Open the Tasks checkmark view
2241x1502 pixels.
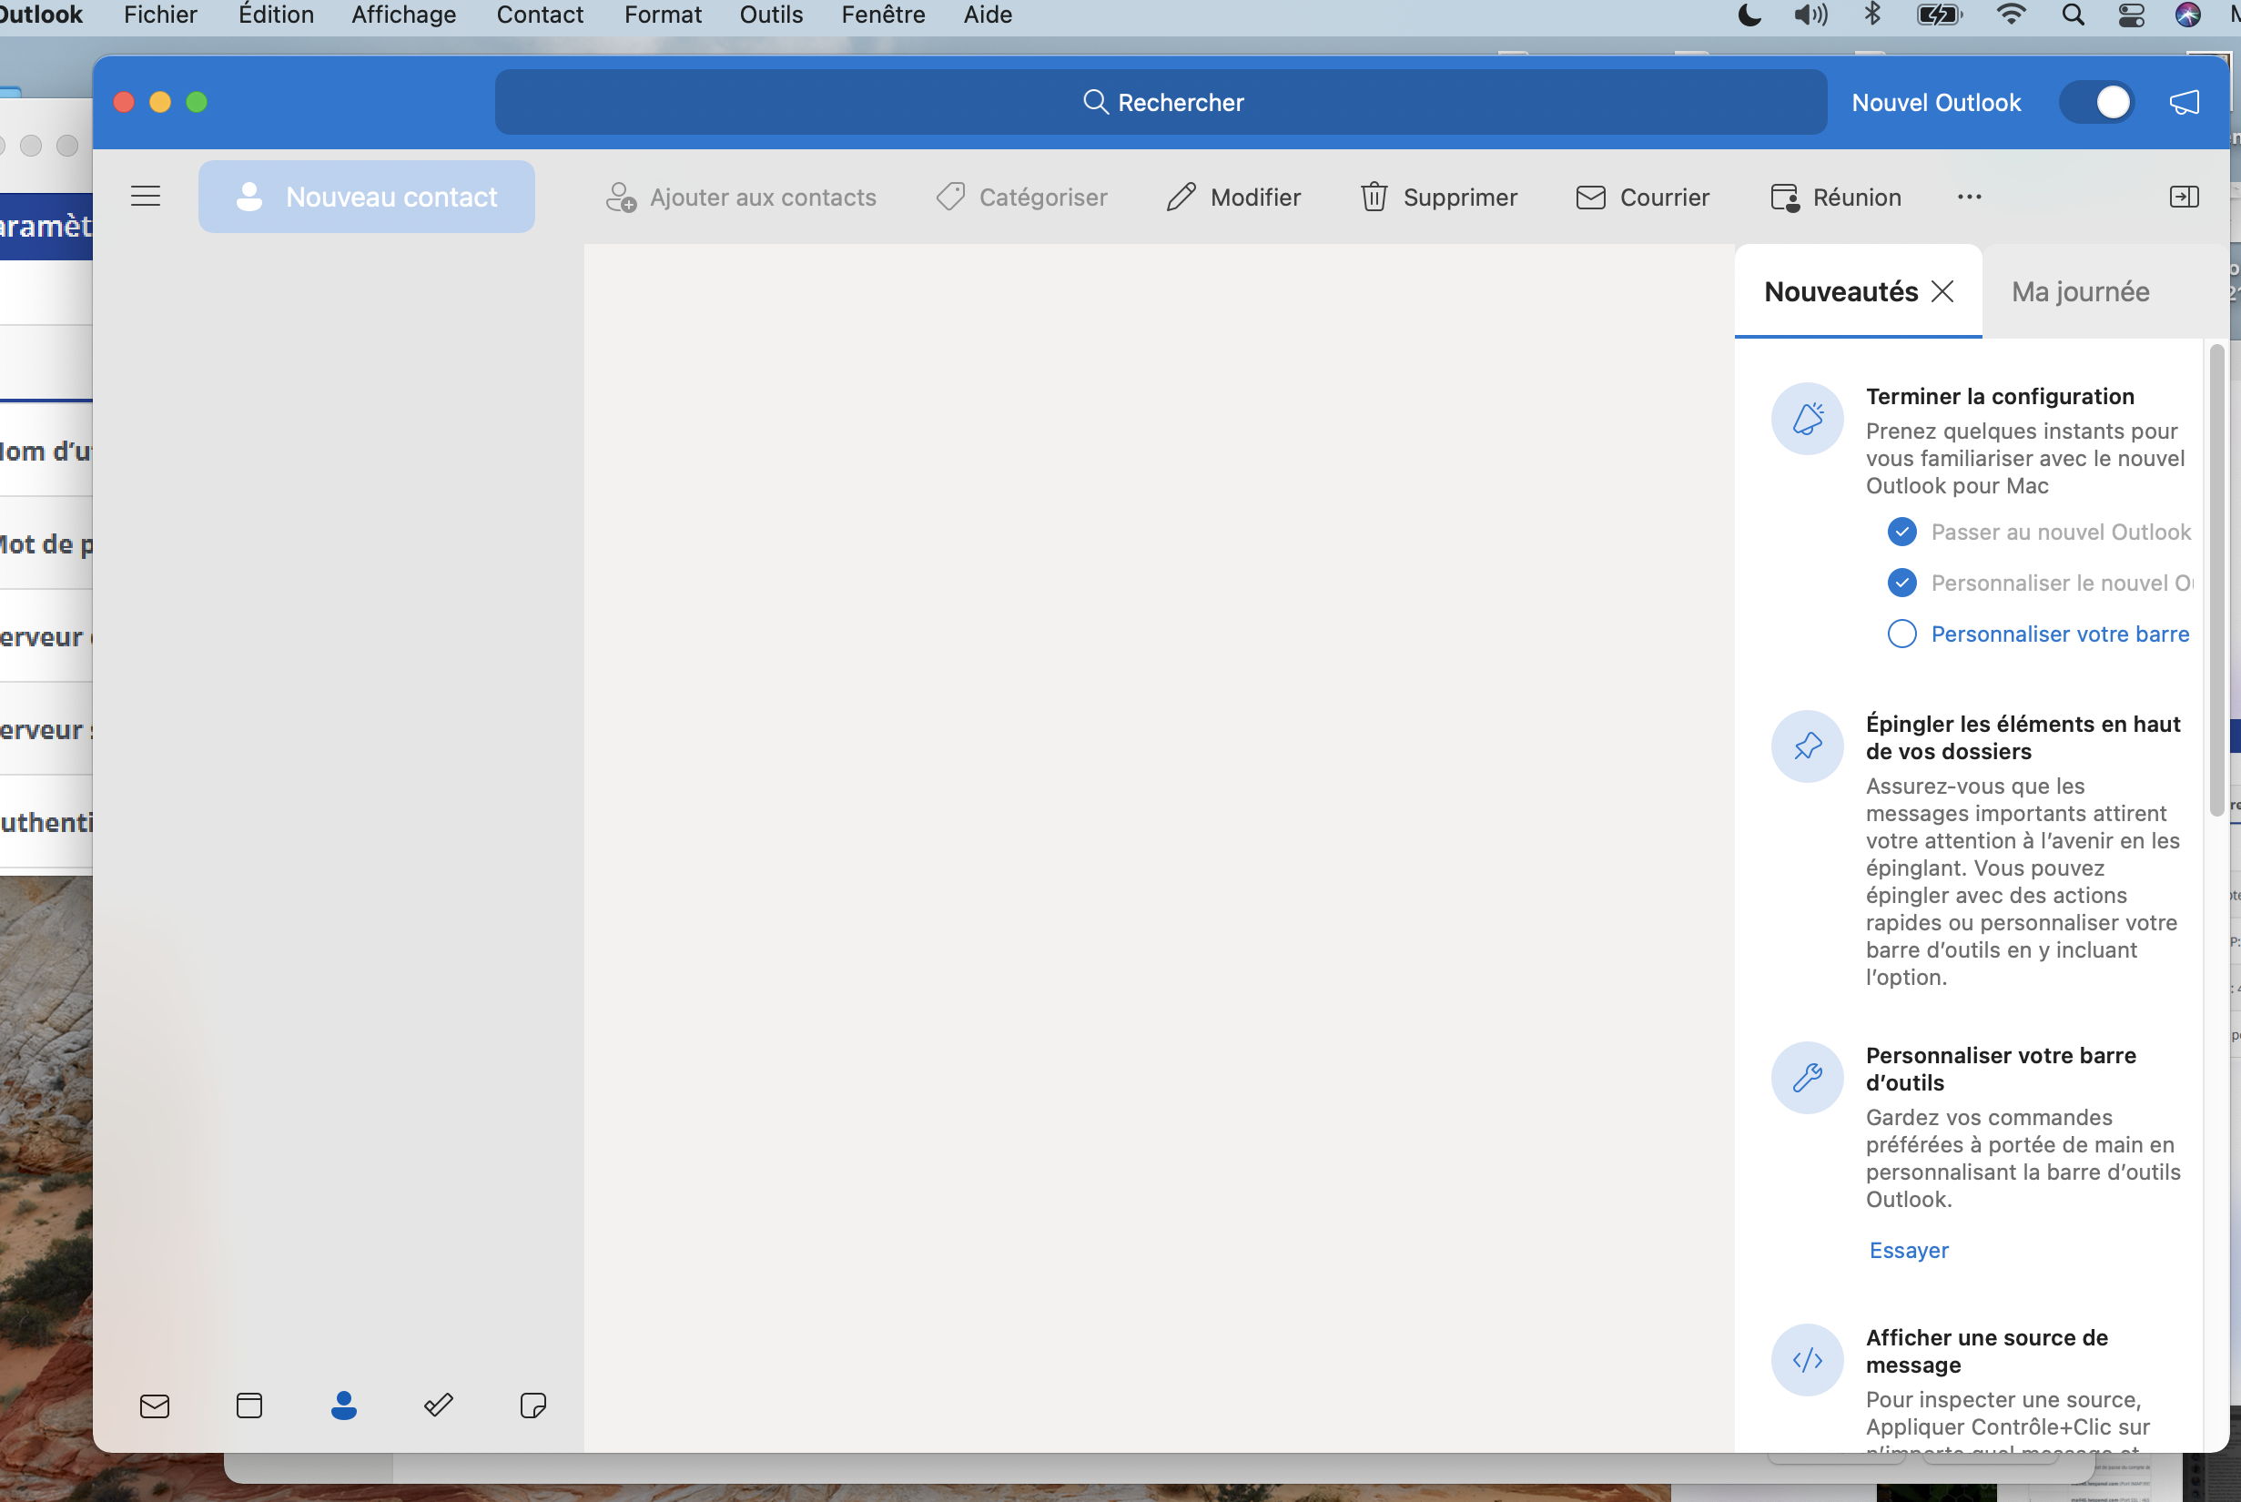coord(439,1406)
